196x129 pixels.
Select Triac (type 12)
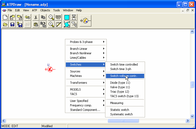click(125, 92)
